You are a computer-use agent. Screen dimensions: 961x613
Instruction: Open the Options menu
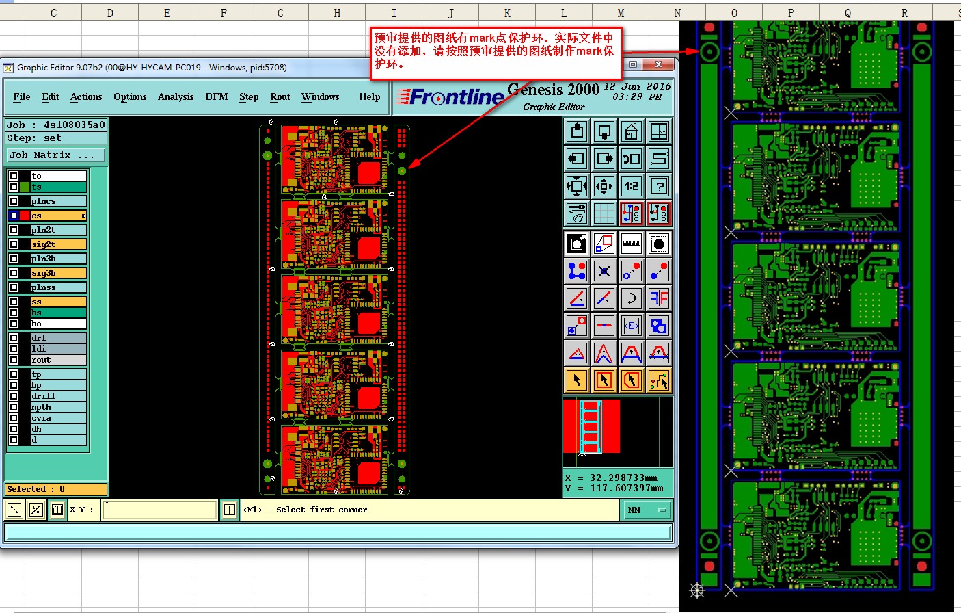click(x=130, y=97)
